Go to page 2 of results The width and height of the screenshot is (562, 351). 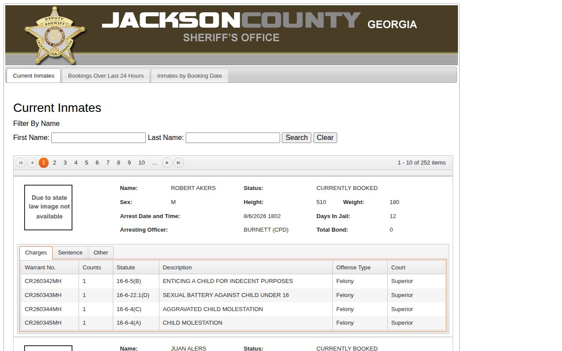click(54, 163)
